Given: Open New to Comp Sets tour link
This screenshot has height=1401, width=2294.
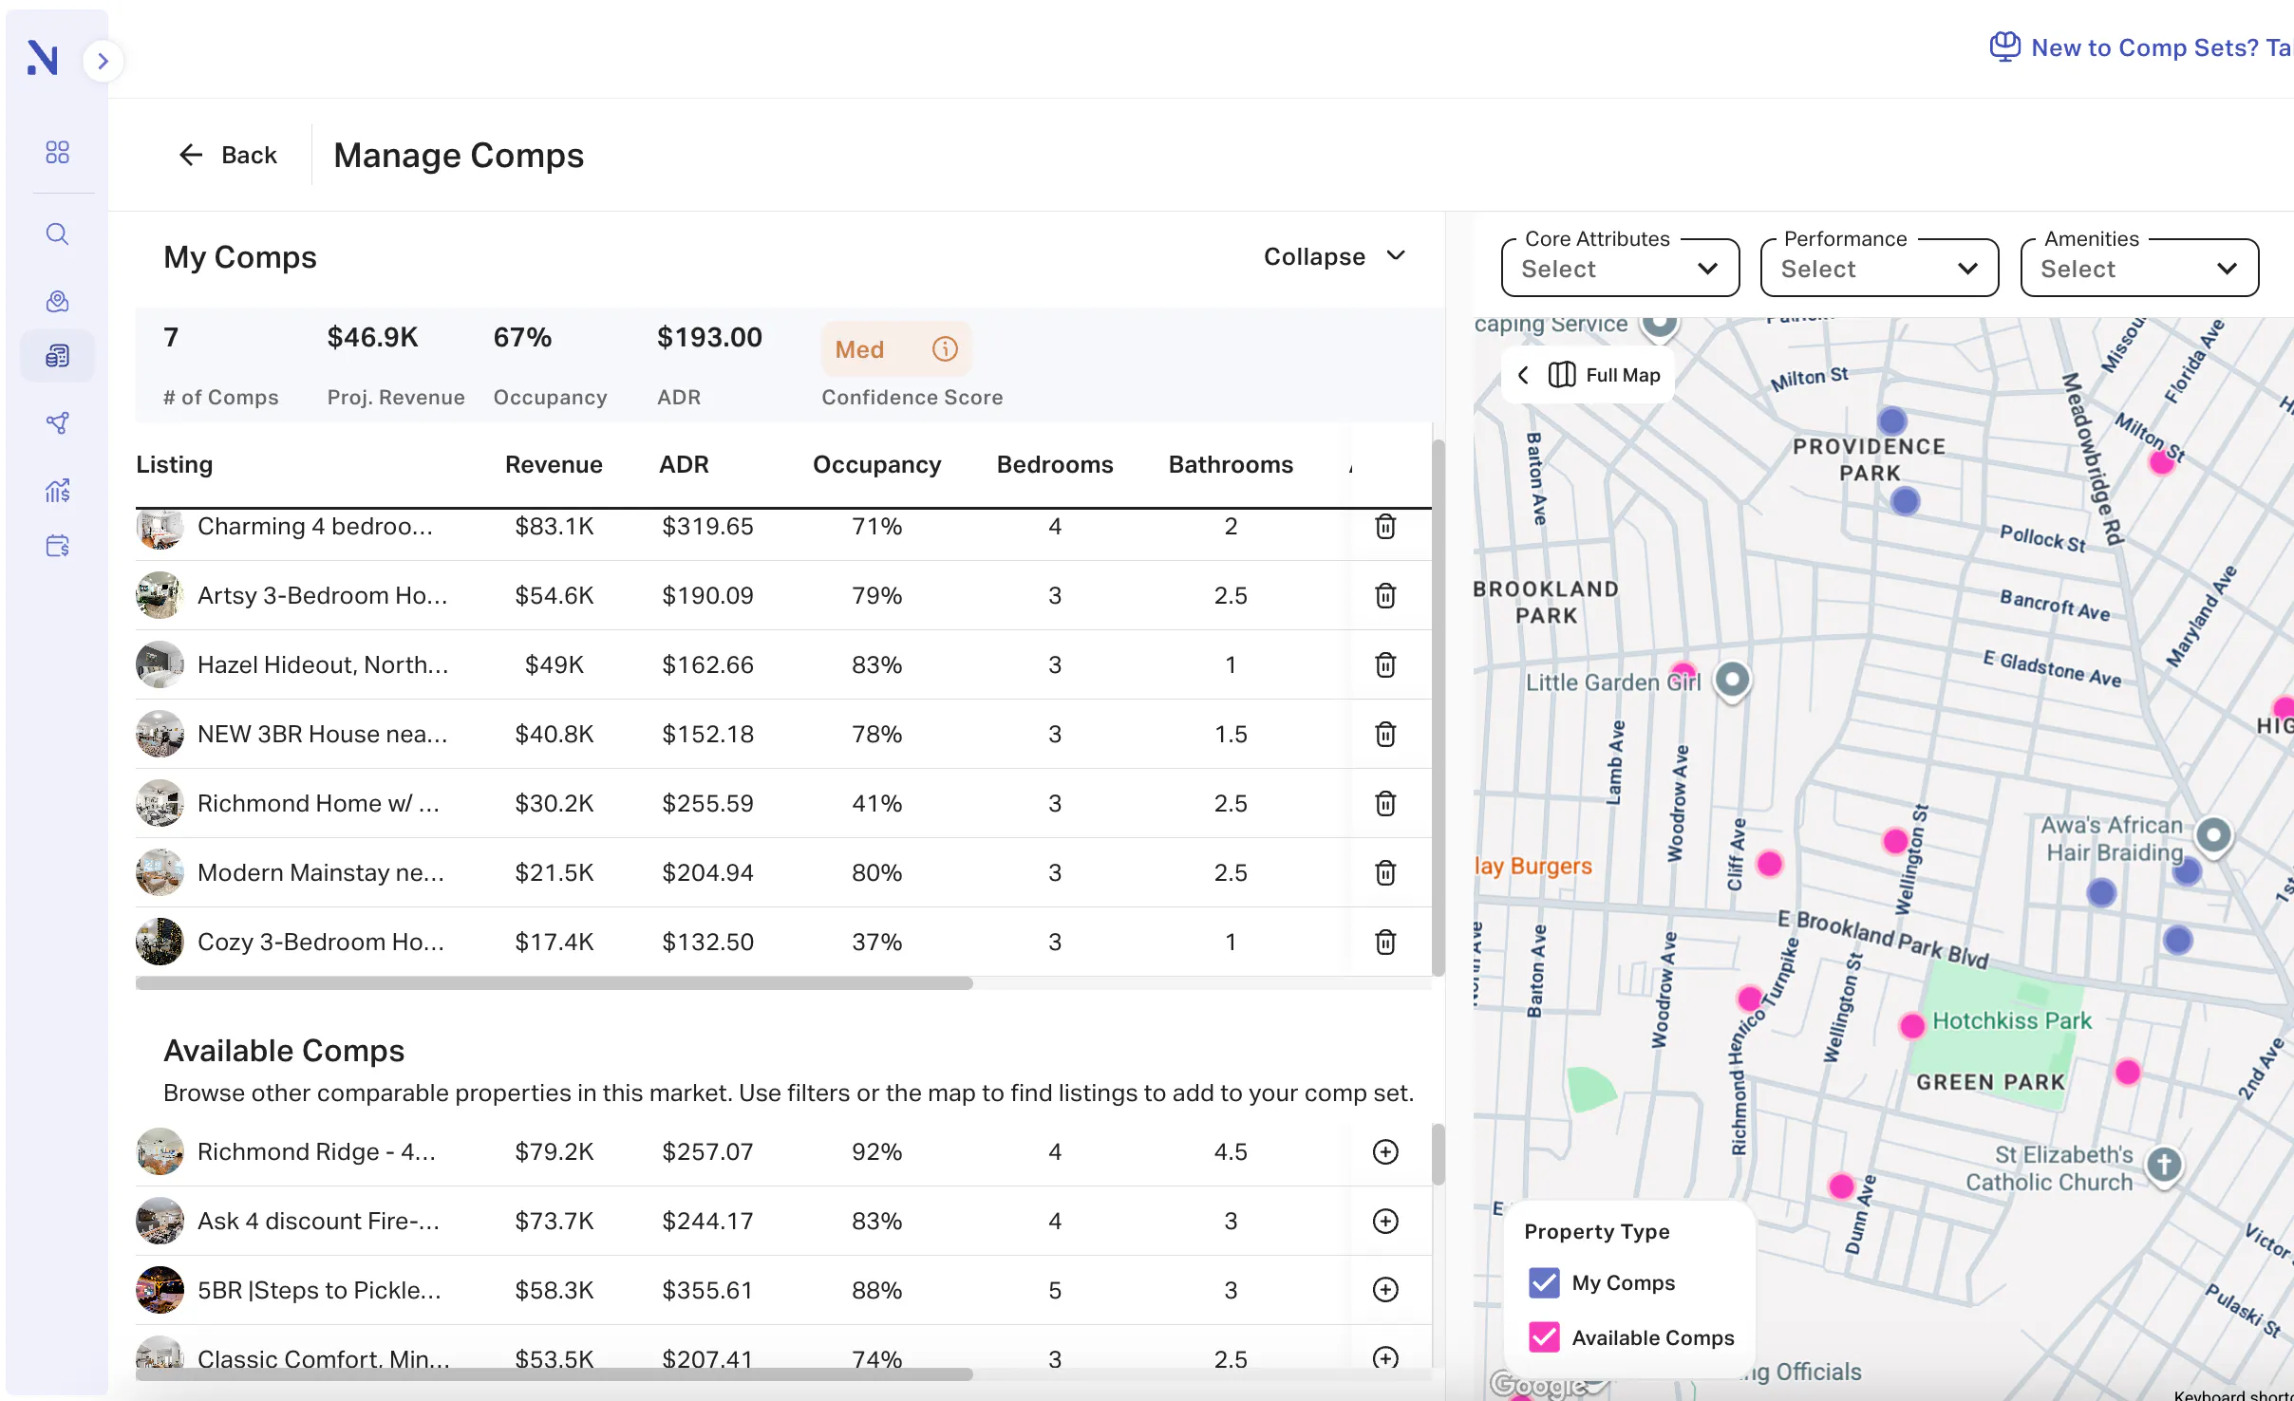Looking at the screenshot, I should tap(2142, 47).
